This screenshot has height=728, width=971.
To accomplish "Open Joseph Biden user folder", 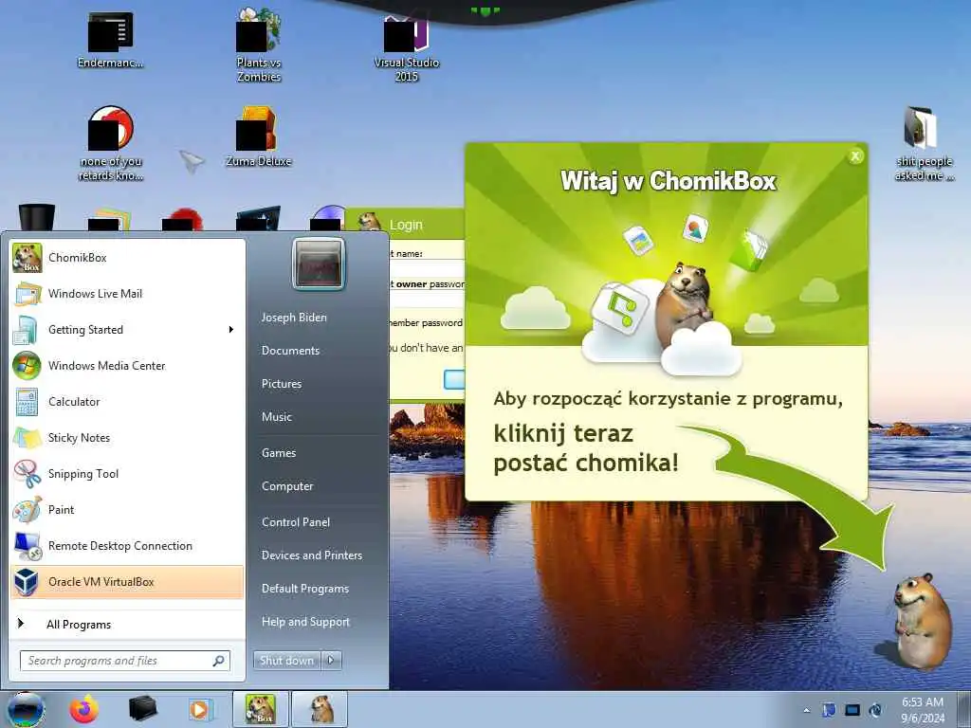I will pyautogui.click(x=294, y=317).
